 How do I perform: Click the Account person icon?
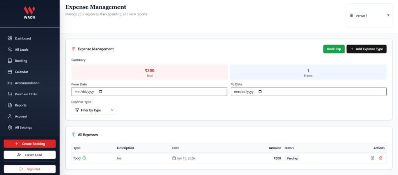[x=10, y=116]
